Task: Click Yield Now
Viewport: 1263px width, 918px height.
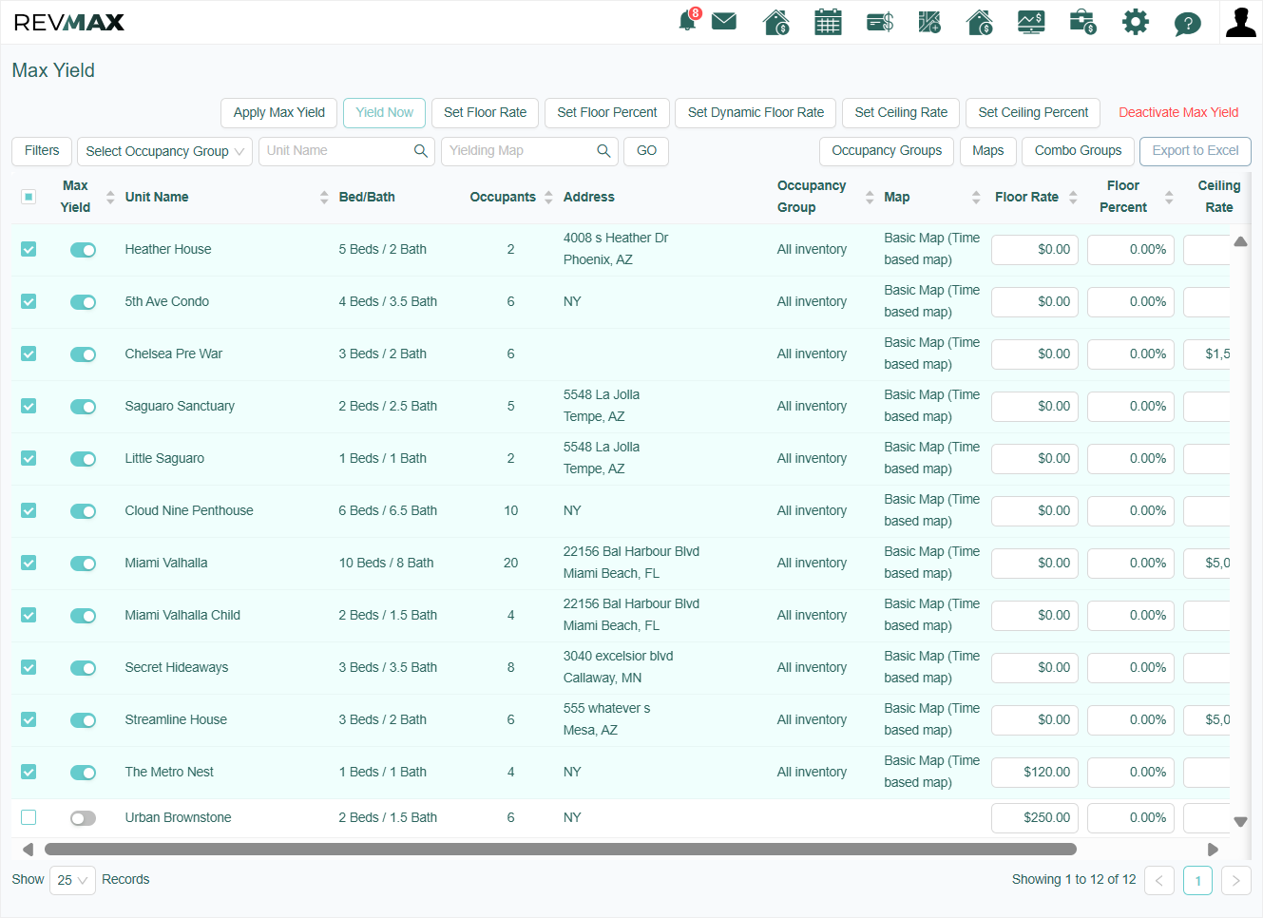Action: [384, 112]
